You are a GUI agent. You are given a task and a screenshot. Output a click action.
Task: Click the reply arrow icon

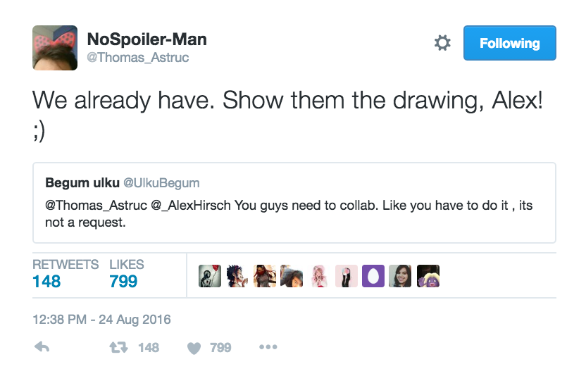pyautogui.click(x=42, y=347)
